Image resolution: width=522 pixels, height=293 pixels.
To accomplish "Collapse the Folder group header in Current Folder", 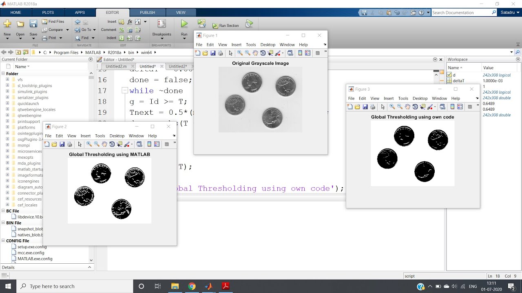I will 3,74.
